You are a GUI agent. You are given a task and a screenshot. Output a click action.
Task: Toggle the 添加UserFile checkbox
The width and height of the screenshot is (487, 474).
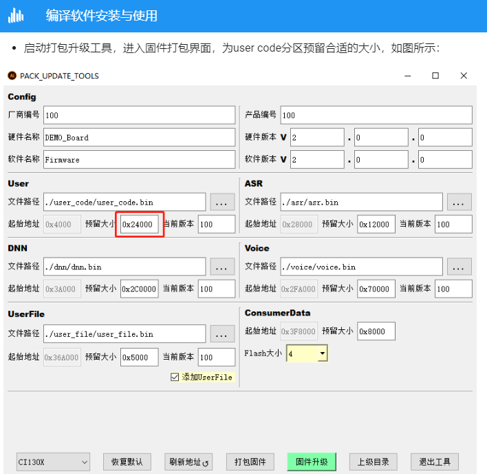(x=175, y=378)
